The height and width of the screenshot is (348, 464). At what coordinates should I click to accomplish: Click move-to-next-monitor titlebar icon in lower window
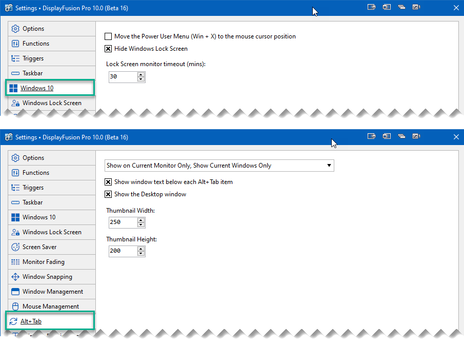(x=371, y=136)
